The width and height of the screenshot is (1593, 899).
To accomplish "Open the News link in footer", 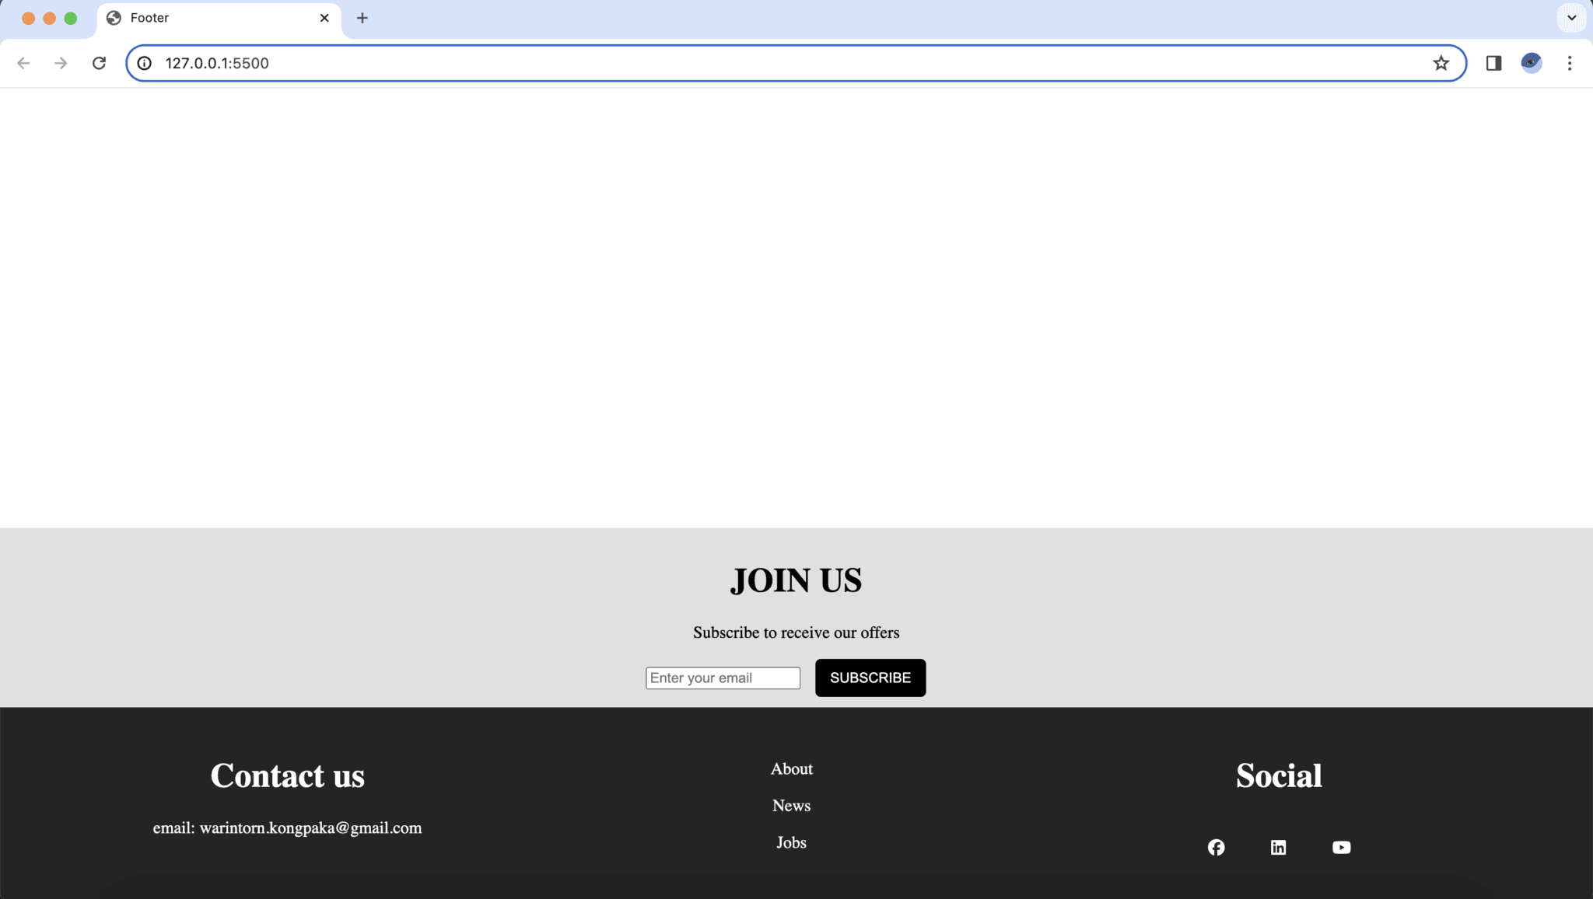I will (791, 805).
